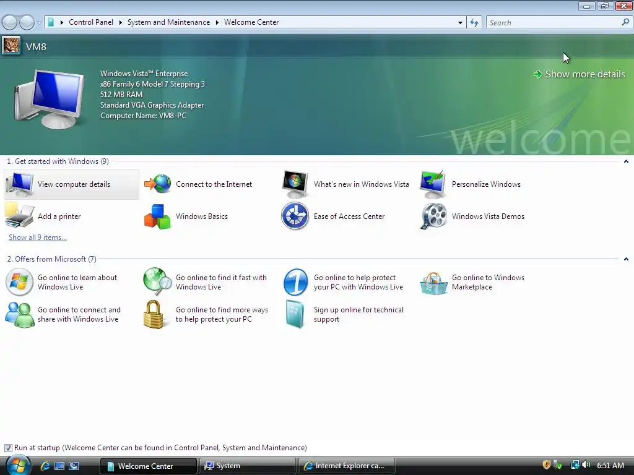Screen dimensions: 634x475
Task: Click the padlock icon for more ways to protect
Action: click(154, 314)
